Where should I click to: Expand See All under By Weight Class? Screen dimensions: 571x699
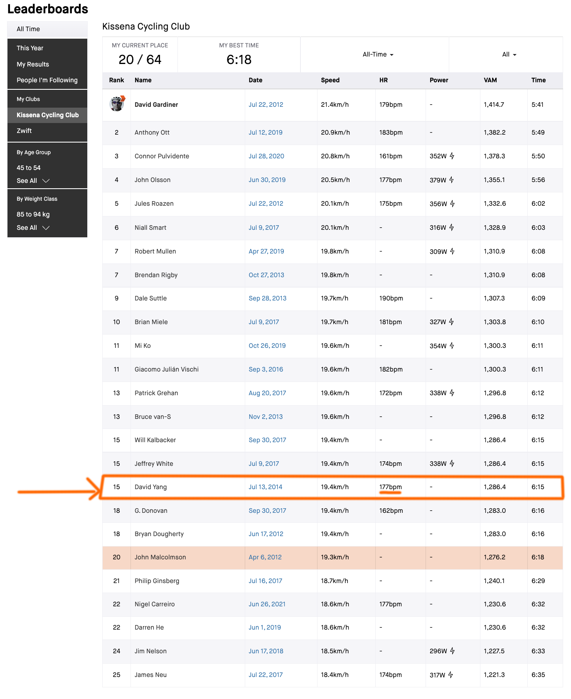coord(33,227)
